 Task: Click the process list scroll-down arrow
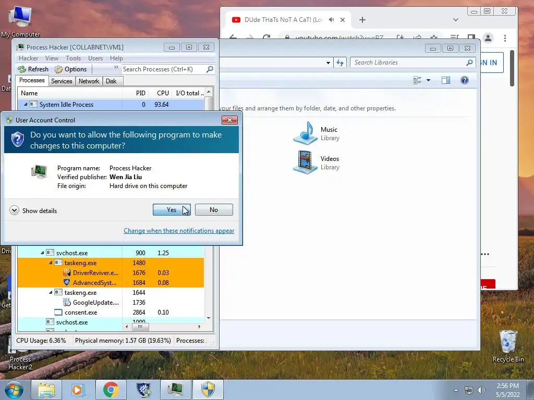coord(209,318)
